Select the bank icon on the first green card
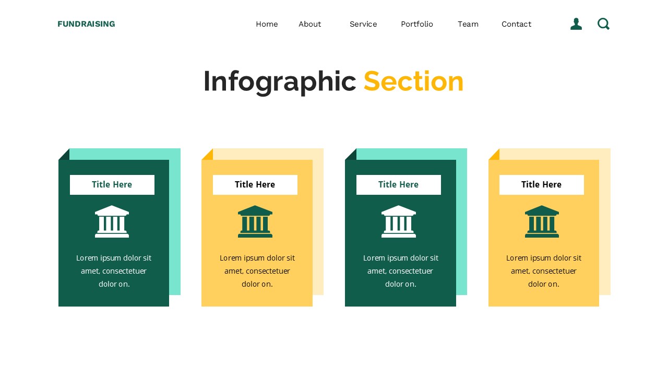The width and height of the screenshot is (668, 376). pyautogui.click(x=112, y=221)
